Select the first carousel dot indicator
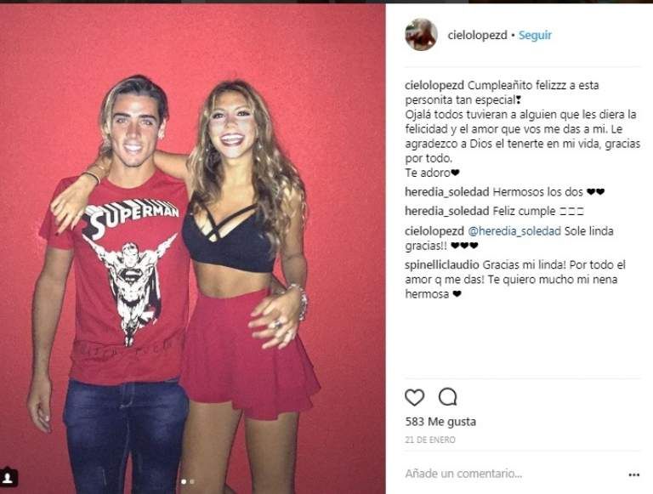Image resolution: width=653 pixels, height=494 pixels. point(184,481)
